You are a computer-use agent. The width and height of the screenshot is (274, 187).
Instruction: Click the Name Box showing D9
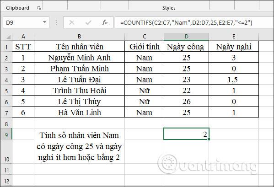coord(26,22)
